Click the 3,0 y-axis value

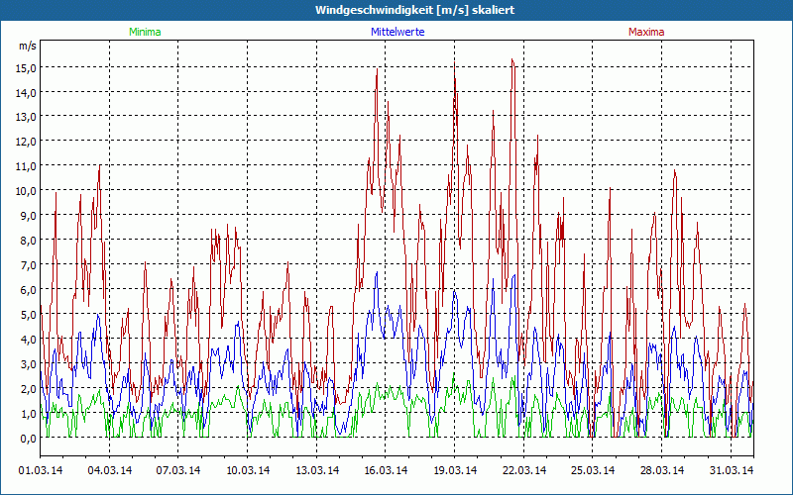[x=28, y=364]
